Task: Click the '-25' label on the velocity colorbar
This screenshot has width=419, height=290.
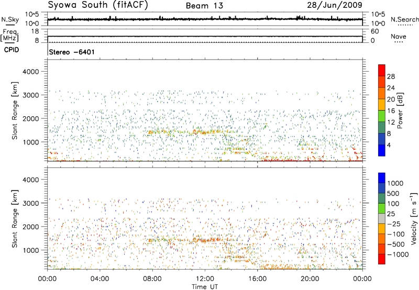Action: [x=393, y=224]
